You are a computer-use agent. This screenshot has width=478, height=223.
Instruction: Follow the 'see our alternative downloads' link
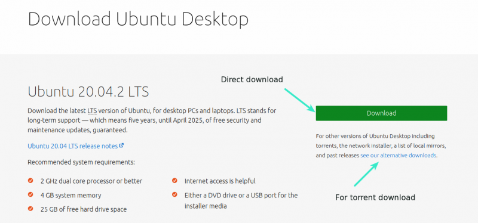pos(398,156)
